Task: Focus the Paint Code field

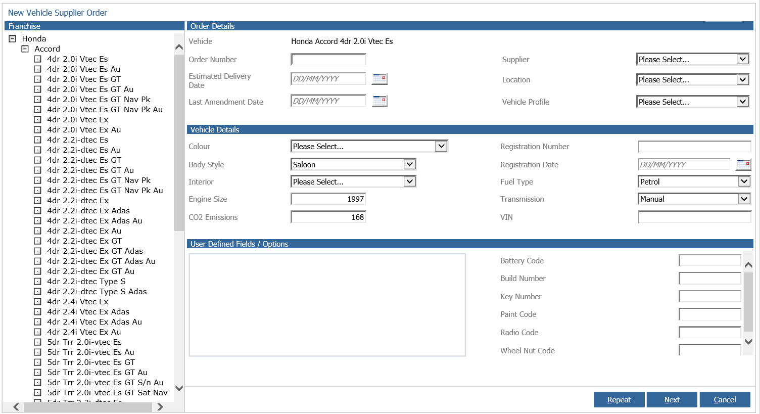Action: point(710,314)
